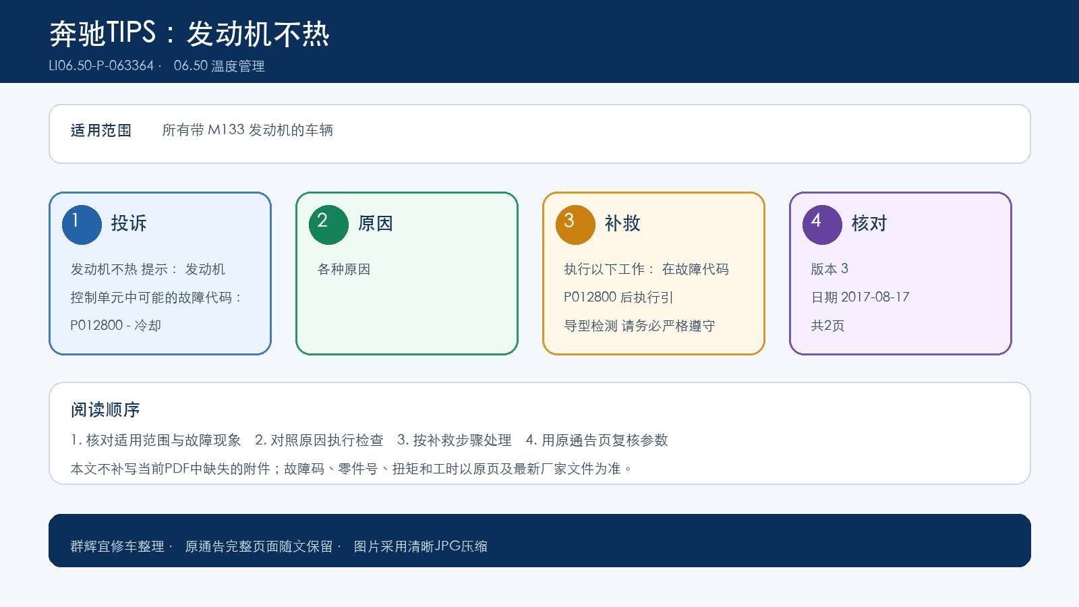Select the 补救 card heading
The image size is (1079, 607).
622,223
